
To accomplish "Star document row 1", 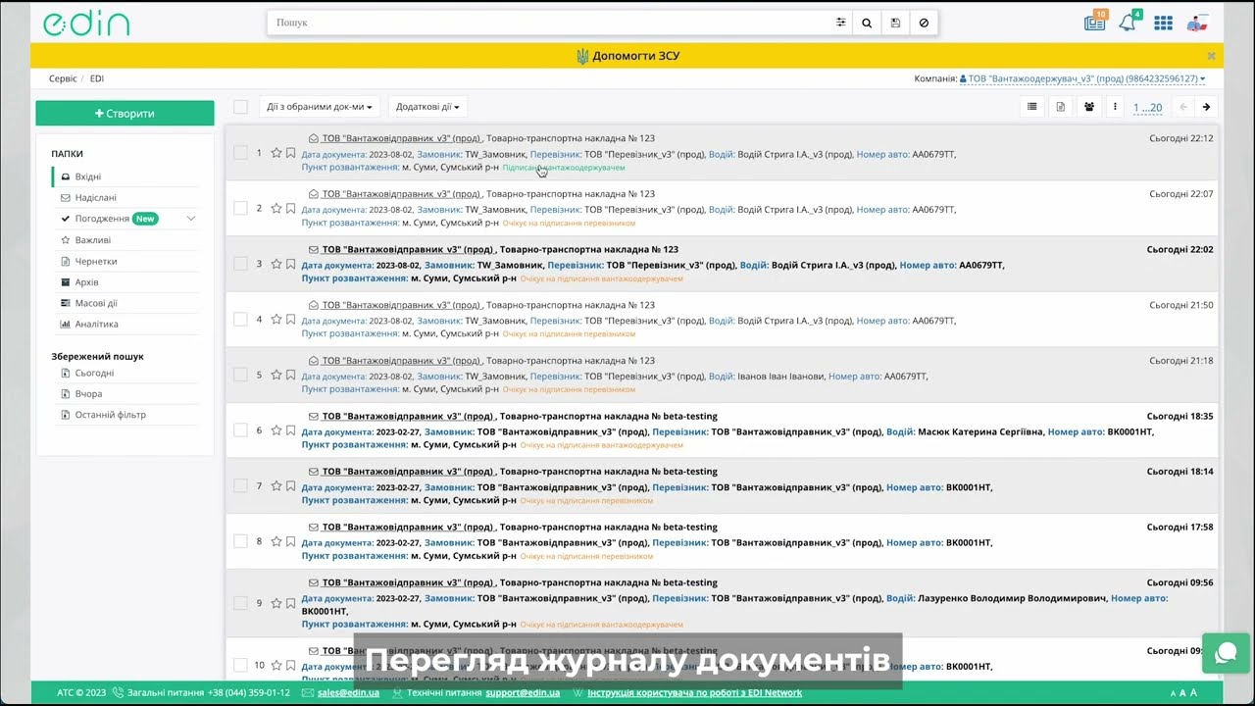I will [x=276, y=153].
